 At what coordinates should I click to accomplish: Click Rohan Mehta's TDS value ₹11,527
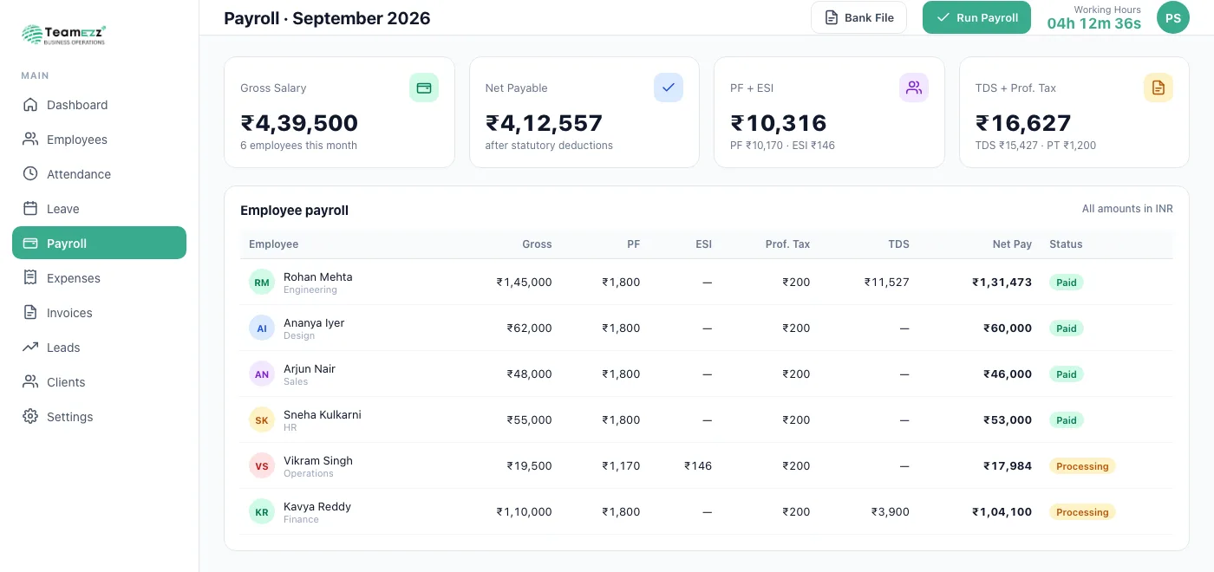tap(886, 283)
